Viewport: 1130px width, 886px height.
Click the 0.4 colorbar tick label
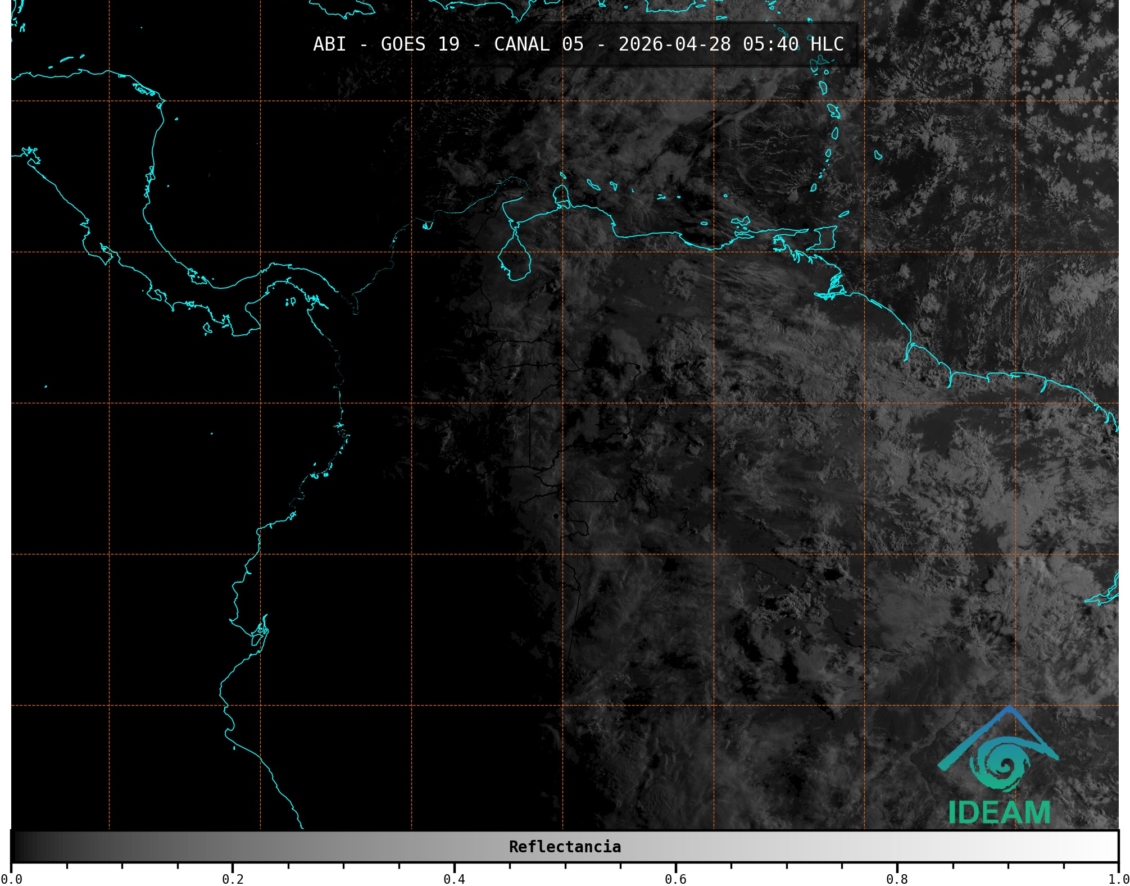(454, 879)
